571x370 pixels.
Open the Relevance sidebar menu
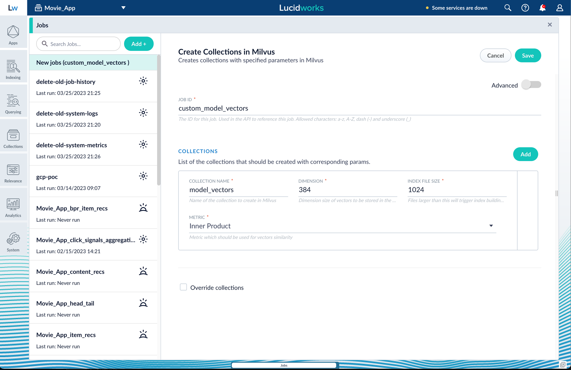pos(13,173)
